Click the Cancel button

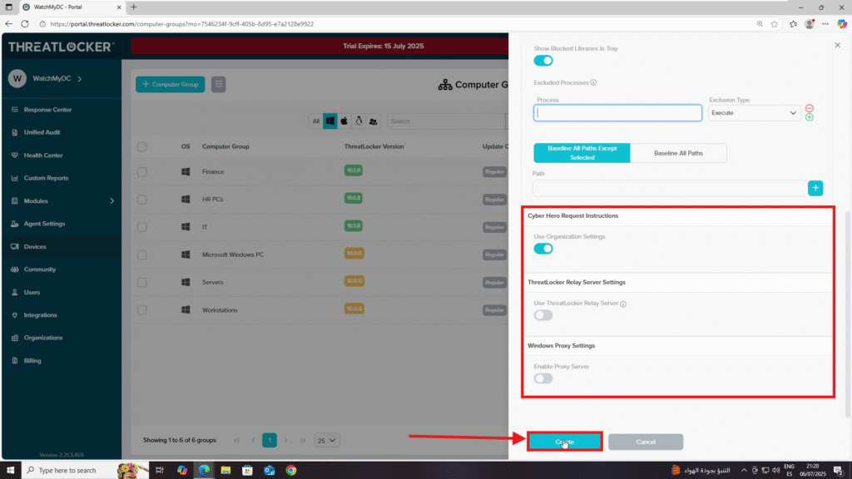[646, 442]
